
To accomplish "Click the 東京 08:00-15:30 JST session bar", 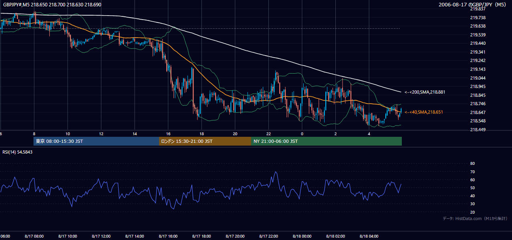I will [96, 141].
